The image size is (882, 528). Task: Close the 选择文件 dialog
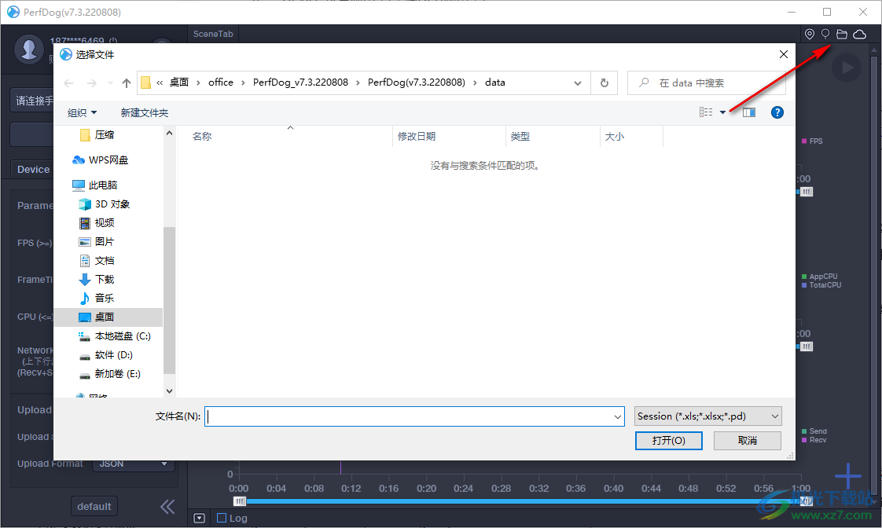(x=784, y=54)
